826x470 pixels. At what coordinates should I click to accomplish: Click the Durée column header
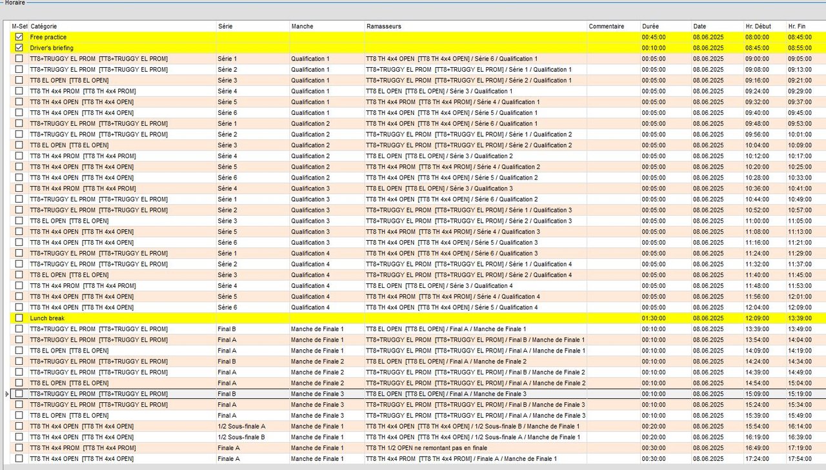665,26
